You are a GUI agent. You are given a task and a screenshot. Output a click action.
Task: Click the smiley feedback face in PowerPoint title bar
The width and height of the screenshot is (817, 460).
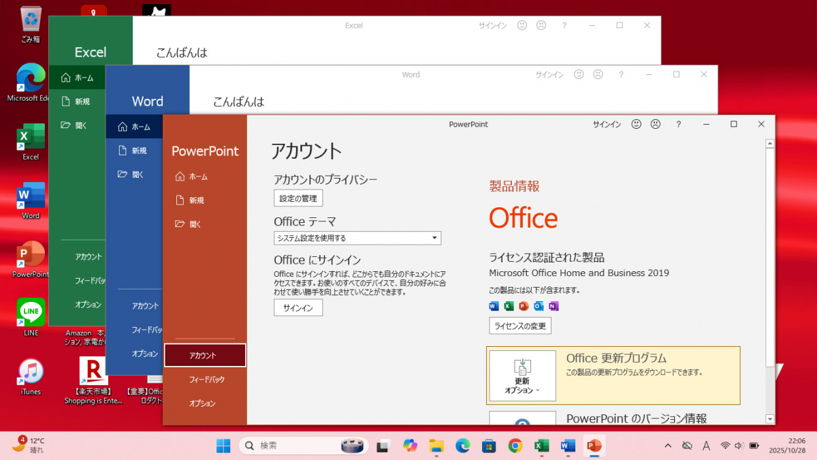click(x=636, y=124)
